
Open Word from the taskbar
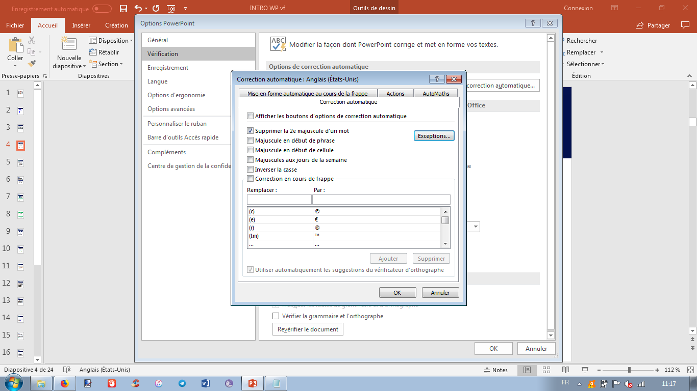pos(206,383)
